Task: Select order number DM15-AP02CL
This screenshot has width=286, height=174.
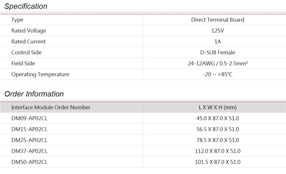Action: (x=29, y=129)
